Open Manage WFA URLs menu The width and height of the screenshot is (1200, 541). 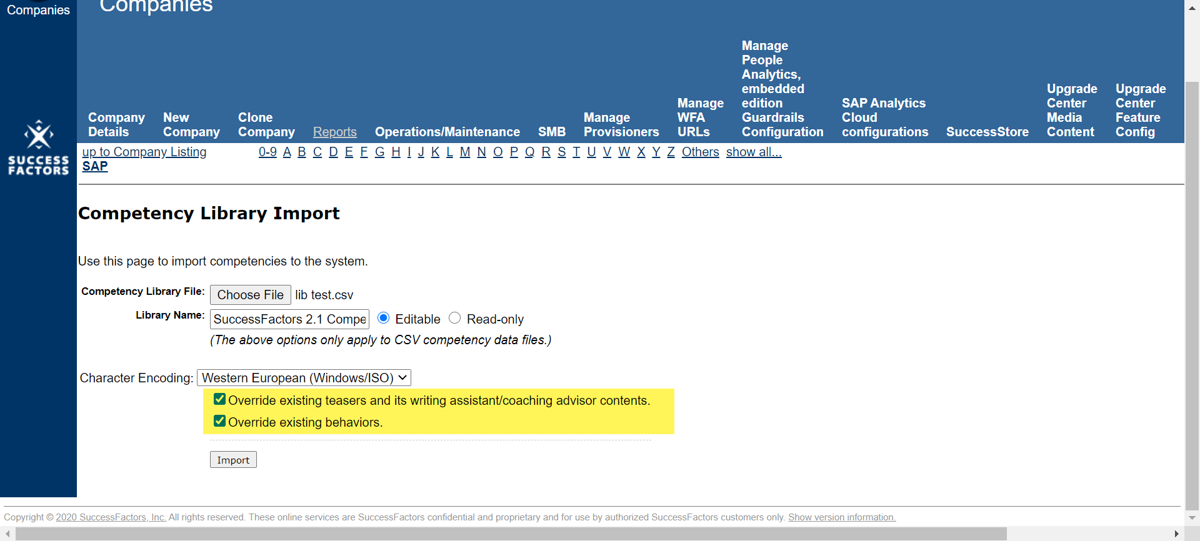click(x=701, y=117)
